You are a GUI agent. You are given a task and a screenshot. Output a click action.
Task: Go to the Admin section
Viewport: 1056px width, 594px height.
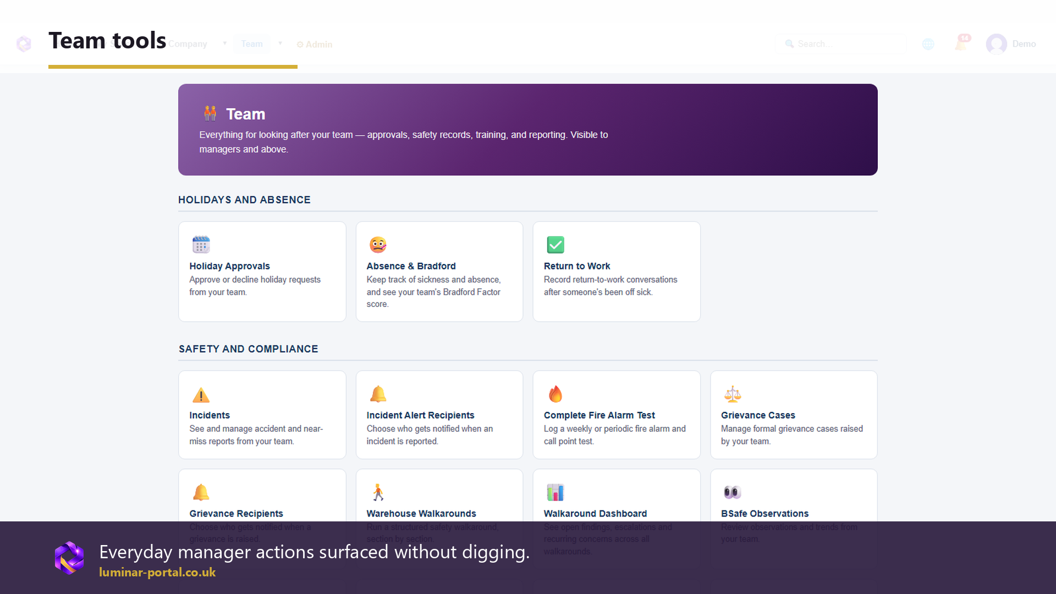[x=315, y=45]
